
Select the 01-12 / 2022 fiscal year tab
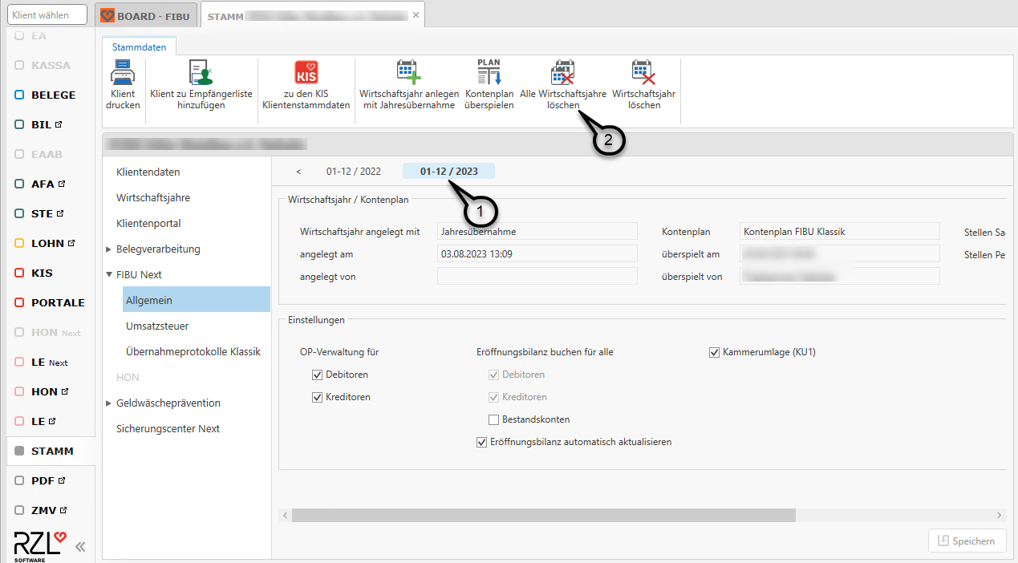coord(353,171)
